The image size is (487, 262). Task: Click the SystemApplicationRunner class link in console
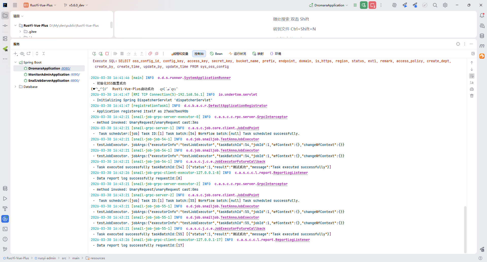click(207, 78)
